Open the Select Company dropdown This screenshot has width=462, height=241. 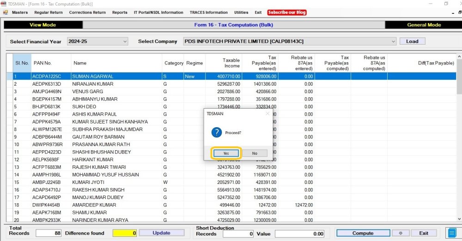pyautogui.click(x=393, y=41)
